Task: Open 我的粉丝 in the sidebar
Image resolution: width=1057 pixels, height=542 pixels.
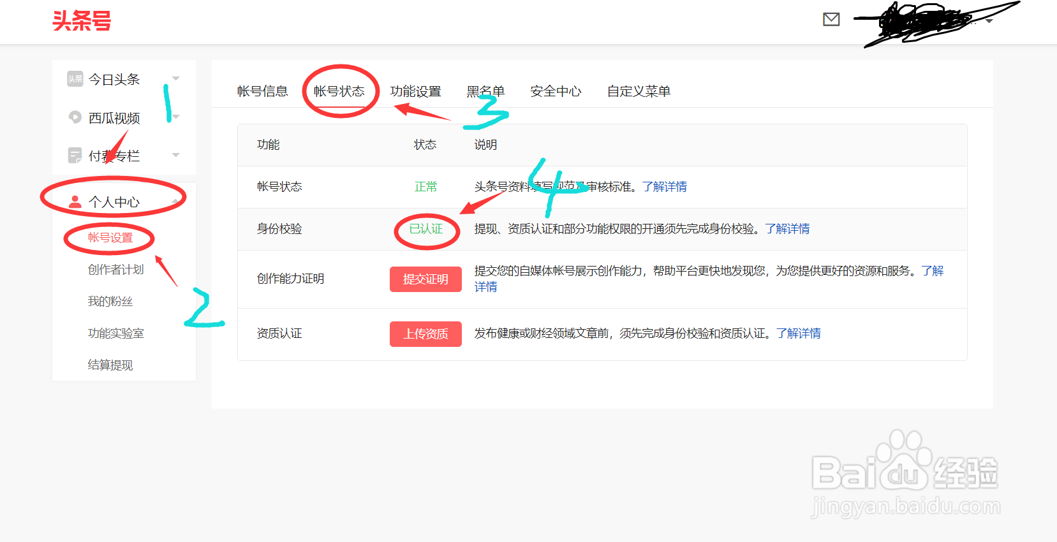Action: (110, 302)
